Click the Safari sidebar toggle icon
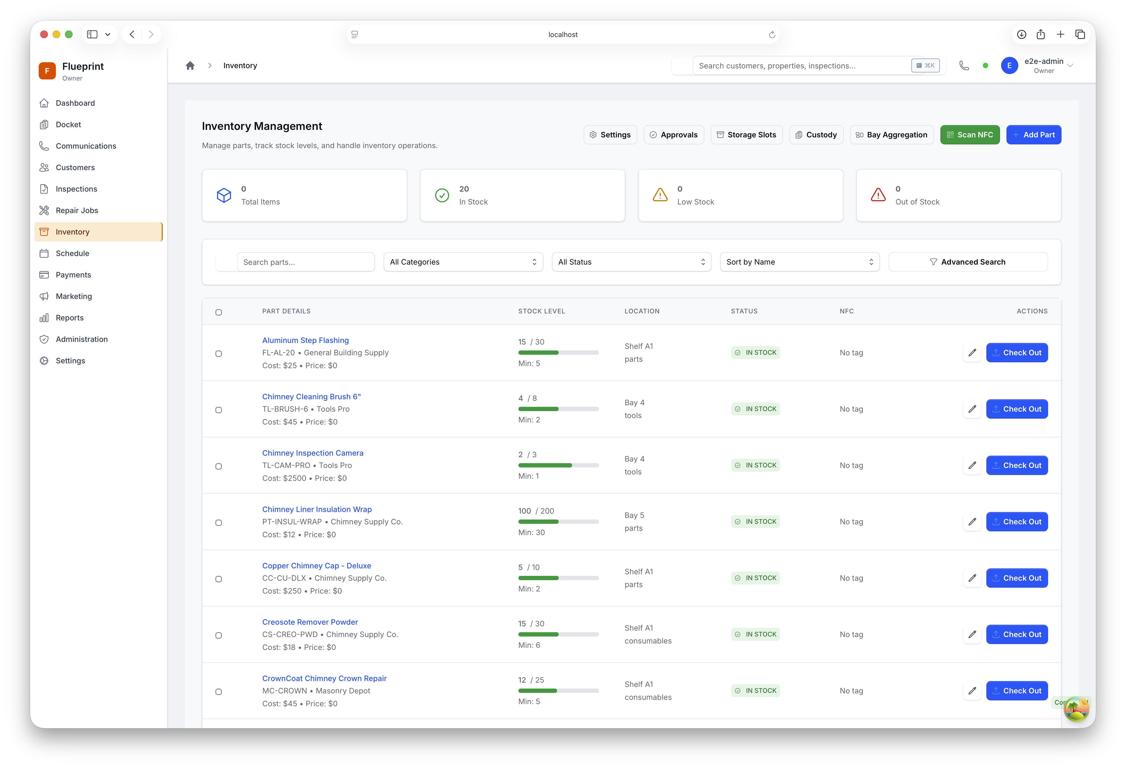 [92, 34]
